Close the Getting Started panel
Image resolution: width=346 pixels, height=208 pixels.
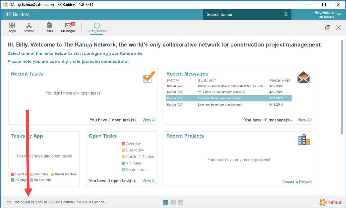[x=339, y=28]
